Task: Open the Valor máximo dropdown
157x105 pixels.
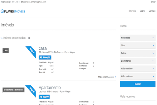Action: [x=137, y=76]
